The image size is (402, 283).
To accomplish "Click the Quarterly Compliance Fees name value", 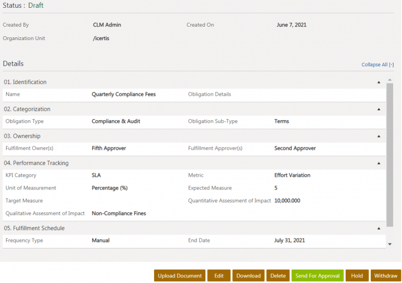I will (x=123, y=94).
